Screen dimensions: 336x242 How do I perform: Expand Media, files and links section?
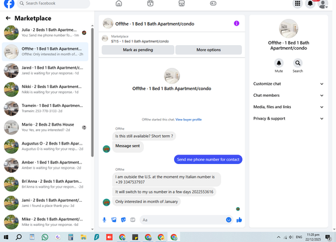[288, 107]
